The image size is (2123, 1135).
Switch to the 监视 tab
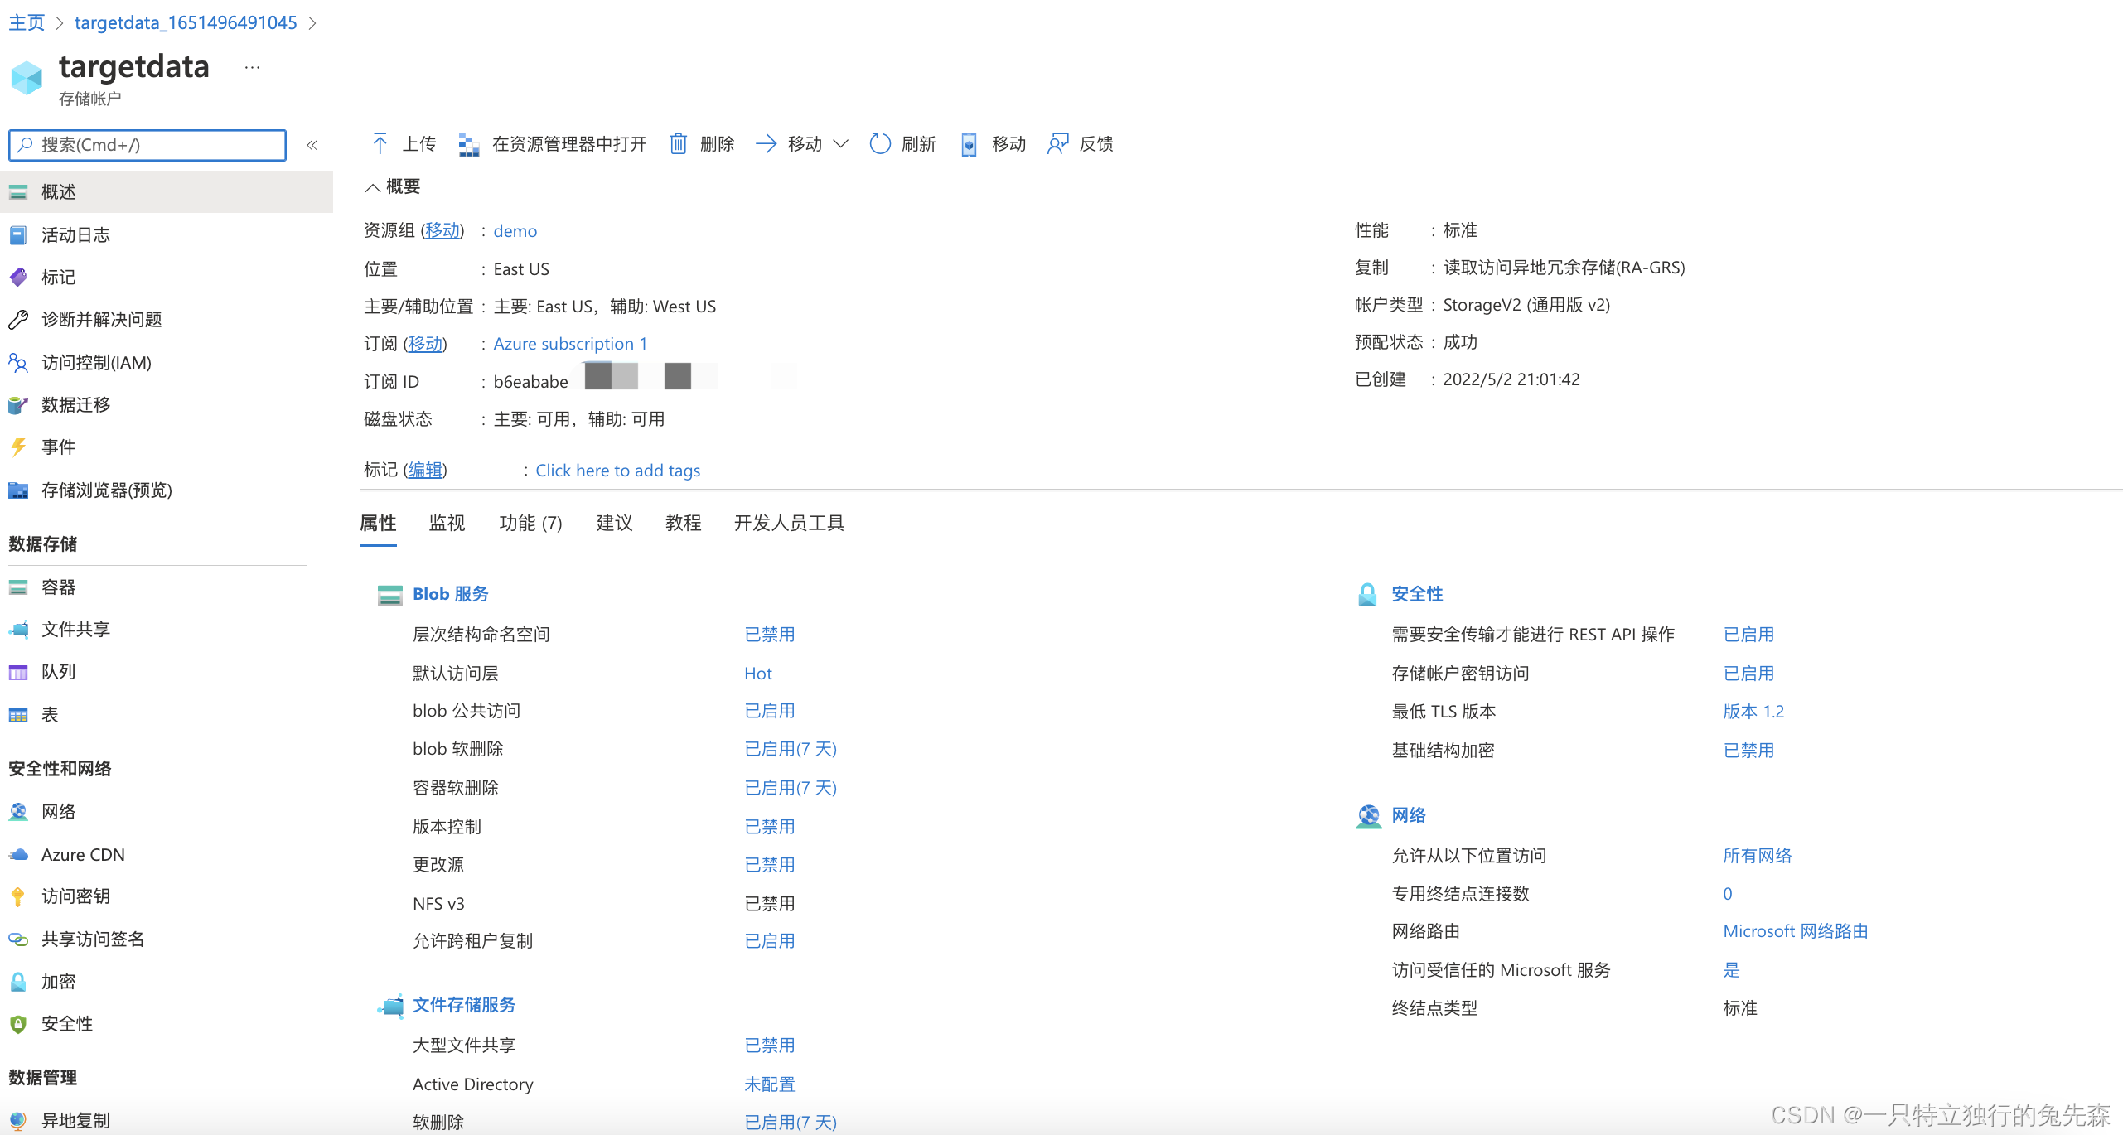tap(447, 524)
